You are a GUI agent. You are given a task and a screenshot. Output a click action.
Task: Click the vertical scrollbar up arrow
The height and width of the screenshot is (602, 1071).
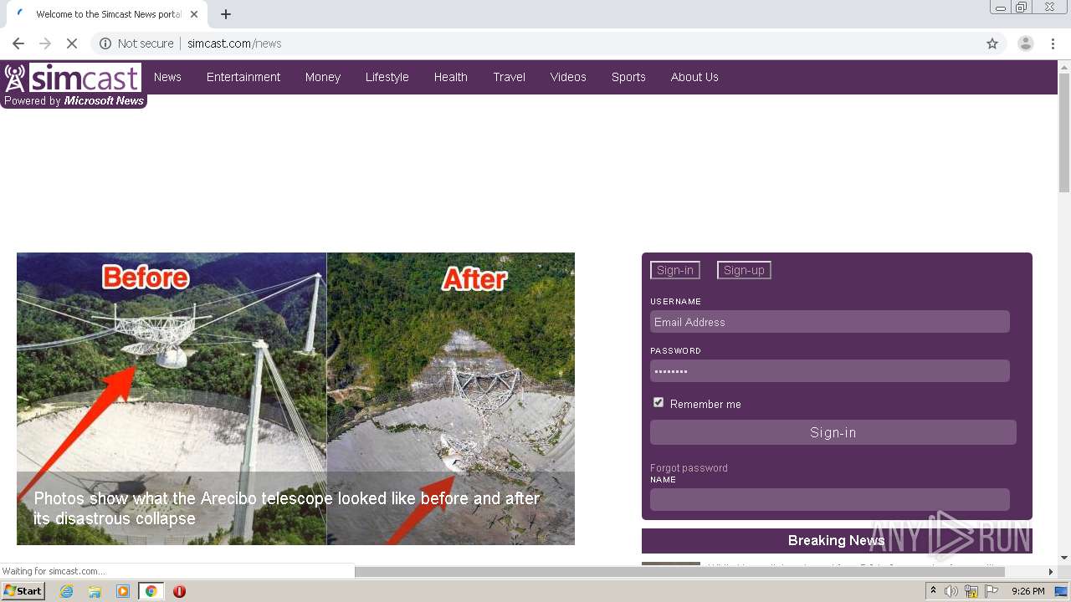tap(1064, 66)
